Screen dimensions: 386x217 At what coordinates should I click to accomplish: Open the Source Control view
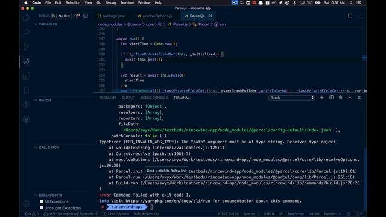click(x=26, y=47)
